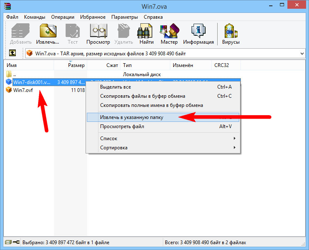Image resolution: width=309 pixels, height=250 pixels.
Task: Open the Избранное menu
Action: pos(93,17)
